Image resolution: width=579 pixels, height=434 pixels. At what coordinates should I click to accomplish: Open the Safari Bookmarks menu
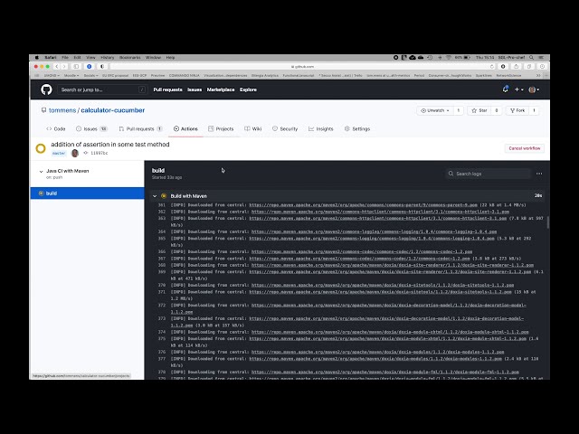point(130,57)
